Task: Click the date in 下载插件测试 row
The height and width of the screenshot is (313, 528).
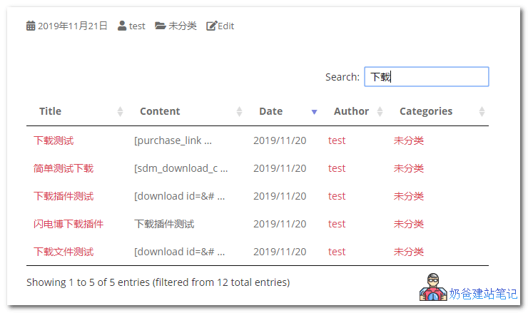Action: tap(280, 196)
